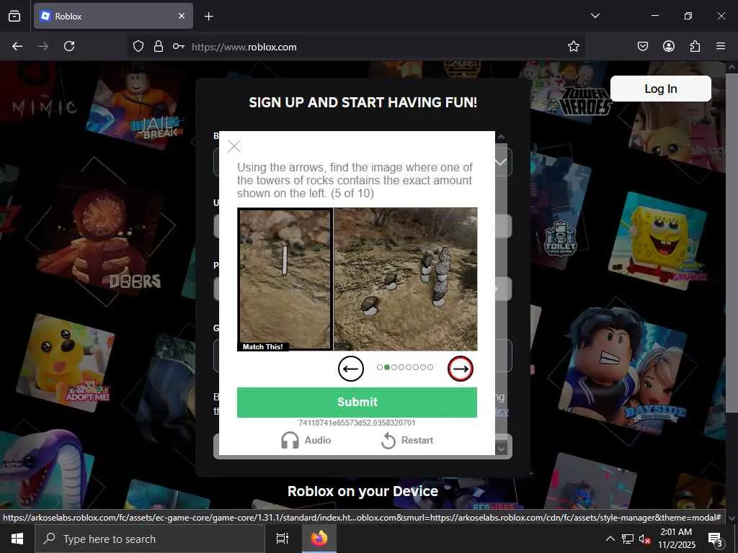Close the Roblox tab
This screenshot has width=738, height=553.
click(x=182, y=16)
